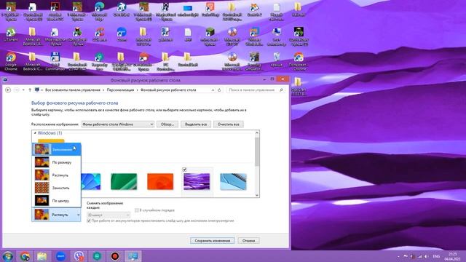The width and height of the screenshot is (466, 262).
Task: Click the ENG language indicator
Action: coord(436,256)
